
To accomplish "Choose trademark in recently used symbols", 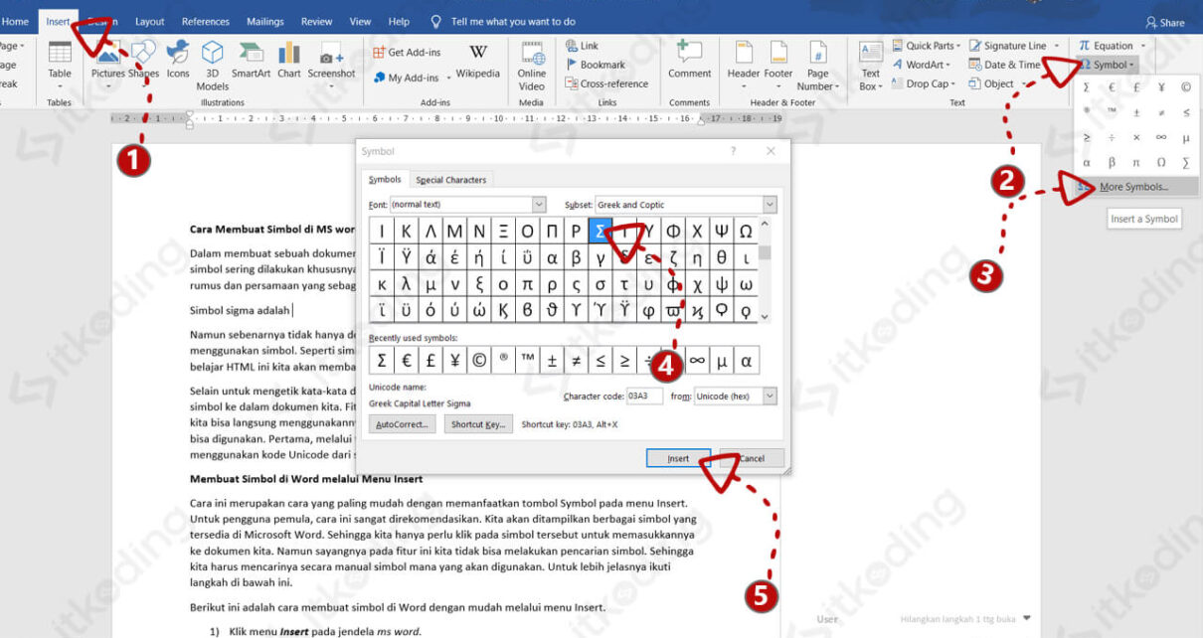I will [527, 360].
